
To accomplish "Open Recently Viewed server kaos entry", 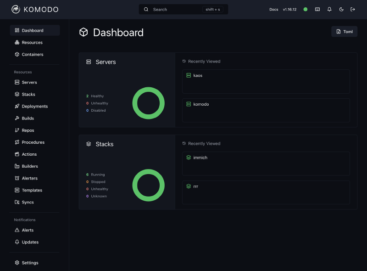I will [x=266, y=81].
